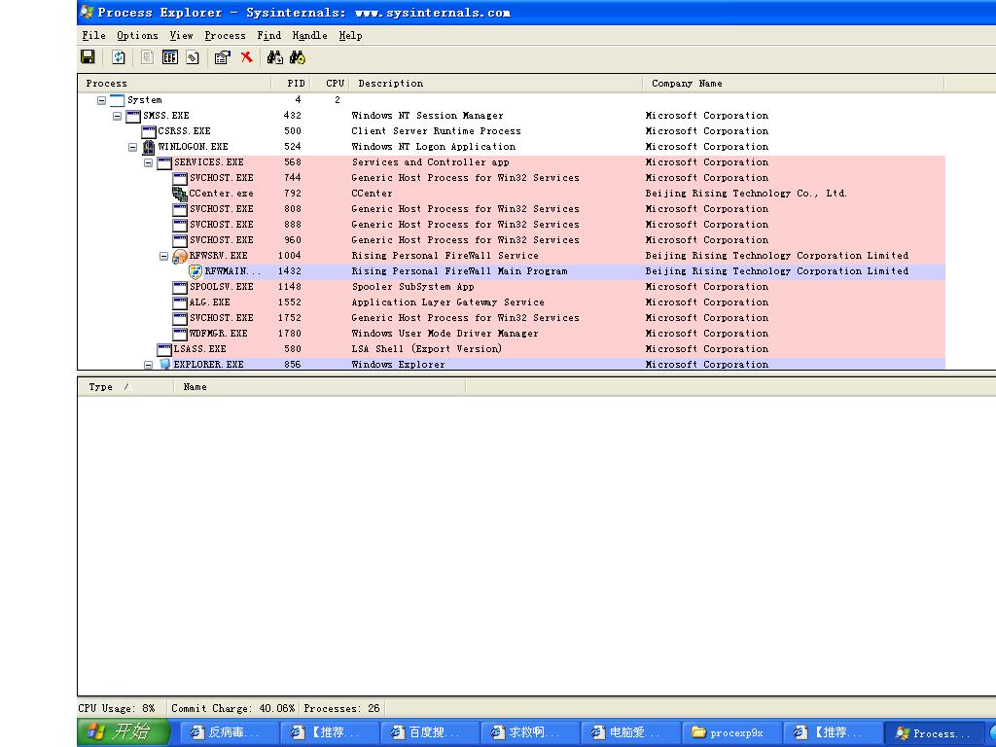This screenshot has width=996, height=747.
Task: Switch to procexp9x folder in taskbar
Action: coord(729,733)
